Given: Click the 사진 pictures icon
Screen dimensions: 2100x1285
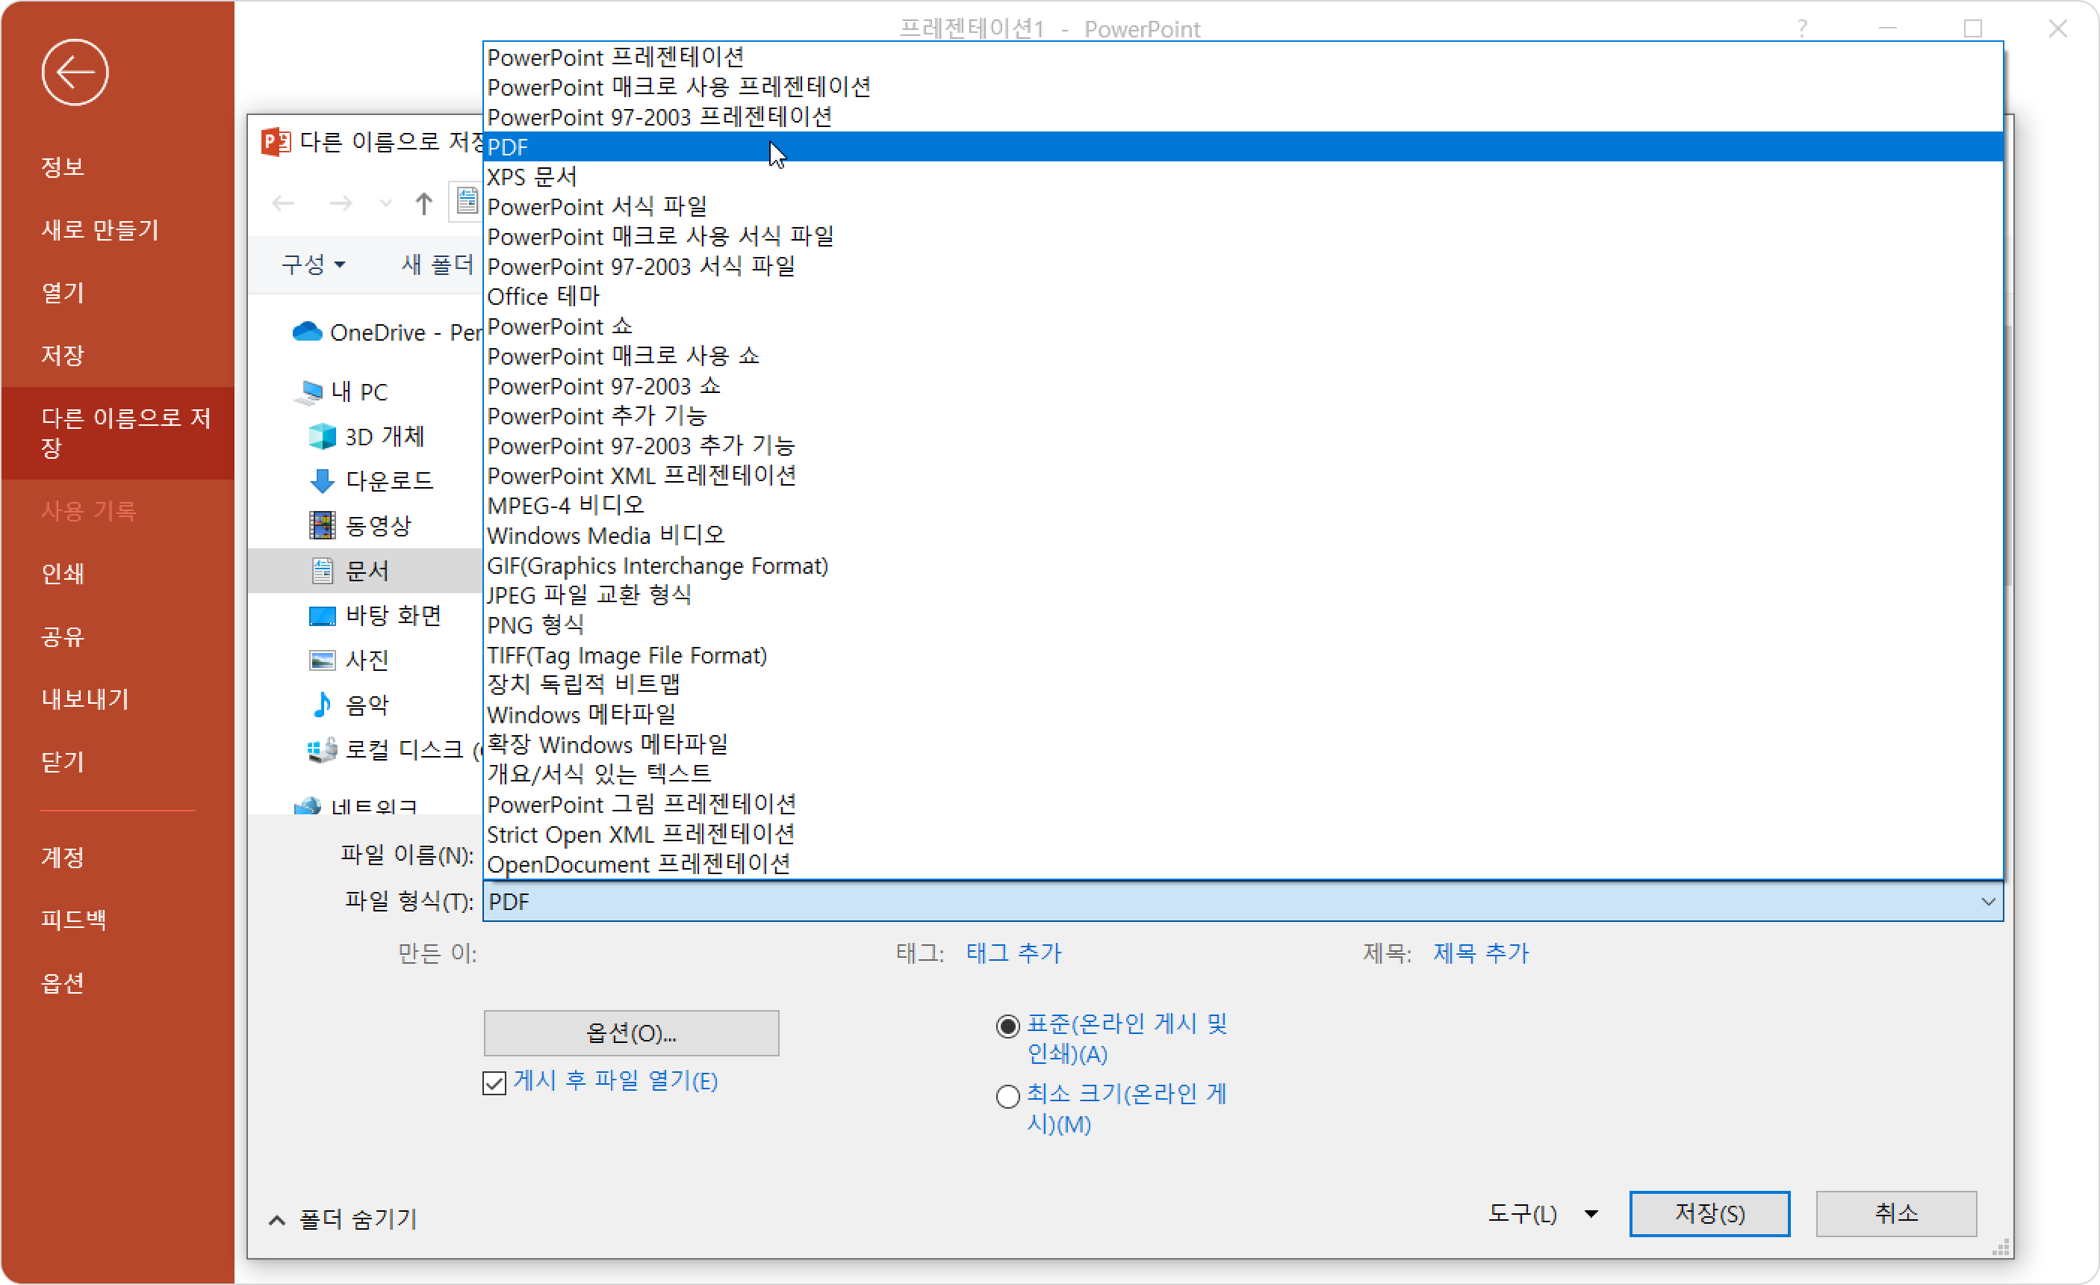Looking at the screenshot, I should [x=322, y=660].
